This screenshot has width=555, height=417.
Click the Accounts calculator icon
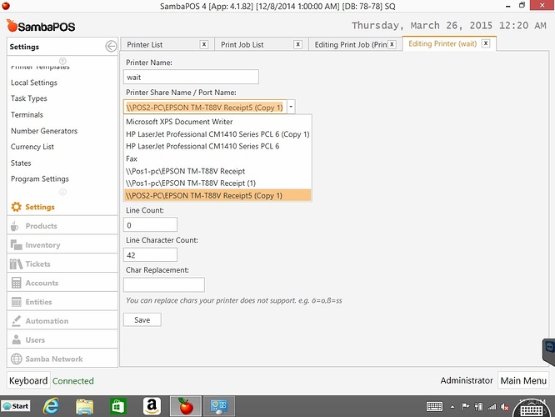[17, 283]
